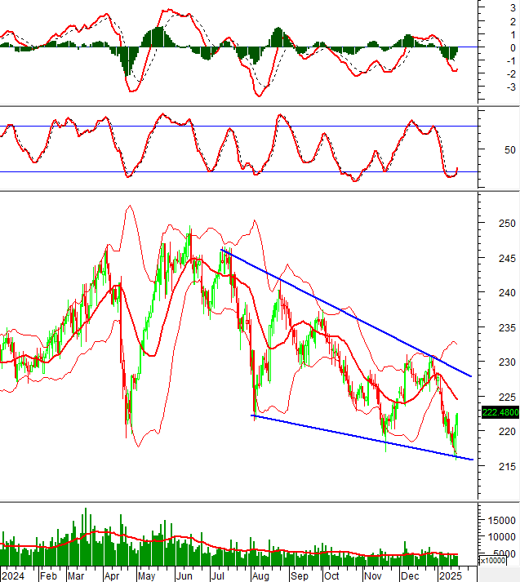Select the Apr month label
Screen dimensions: 520x582
112,576
